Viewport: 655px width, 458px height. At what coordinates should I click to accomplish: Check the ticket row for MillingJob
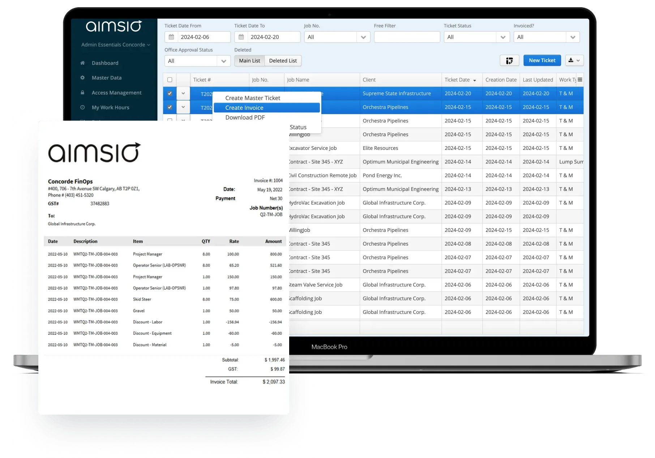pos(170,134)
